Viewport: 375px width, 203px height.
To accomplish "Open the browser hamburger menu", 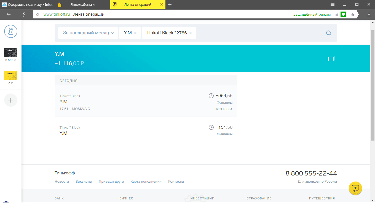I will (333, 4).
